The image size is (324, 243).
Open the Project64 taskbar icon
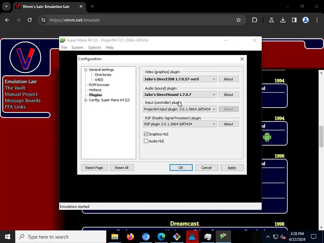pyautogui.click(x=223, y=237)
